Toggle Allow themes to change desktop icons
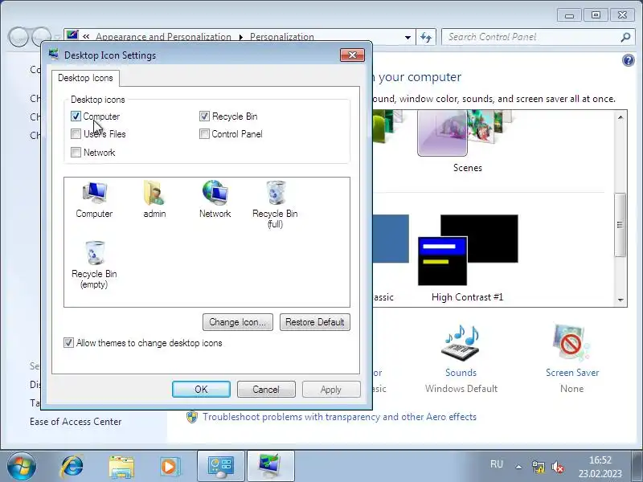 click(68, 343)
